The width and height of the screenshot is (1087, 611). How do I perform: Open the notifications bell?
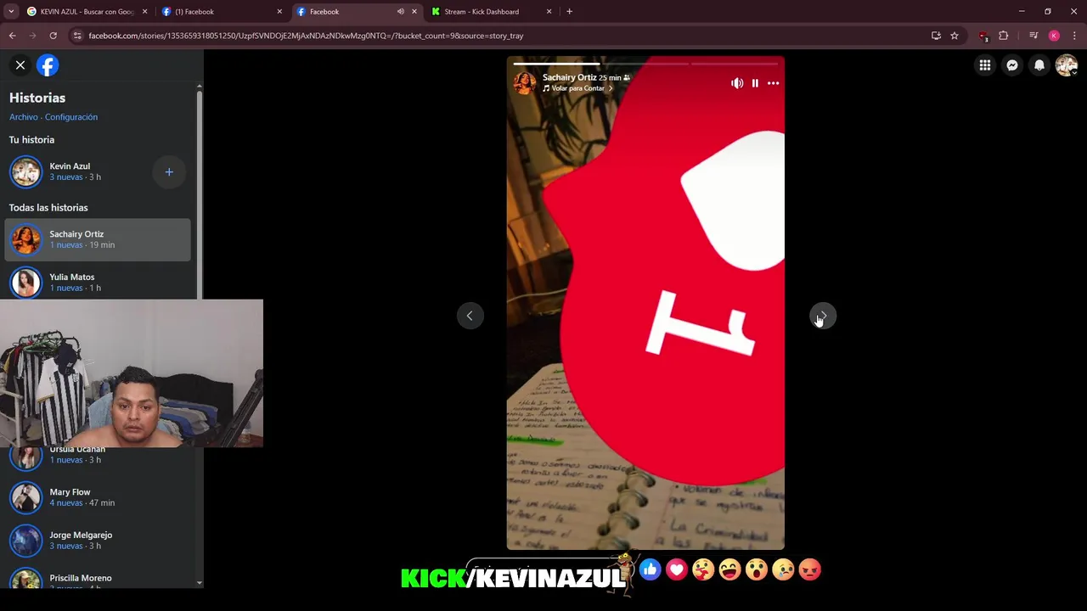(1039, 65)
